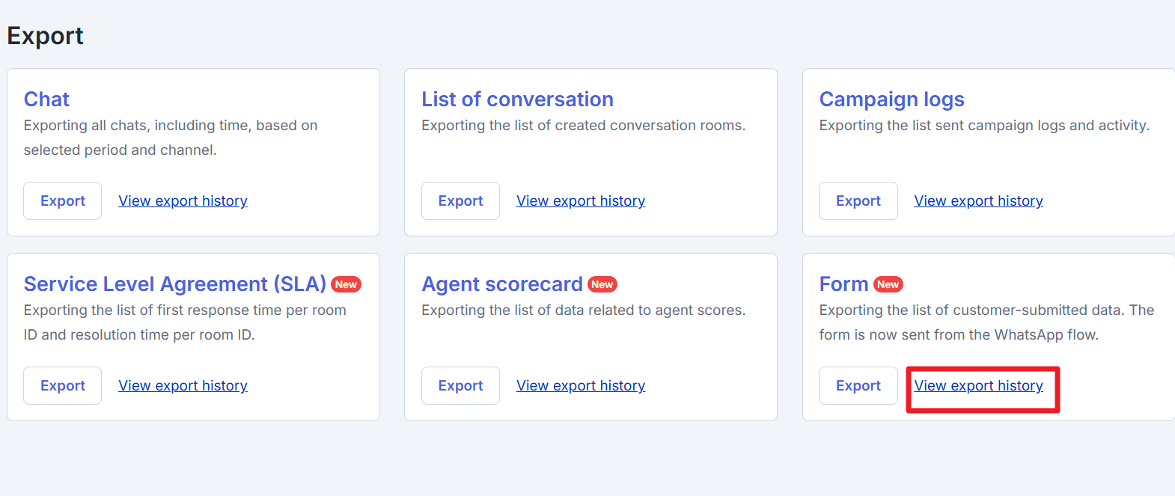1175x496 pixels.
Task: Click the Form card title
Action: pyautogui.click(x=843, y=284)
